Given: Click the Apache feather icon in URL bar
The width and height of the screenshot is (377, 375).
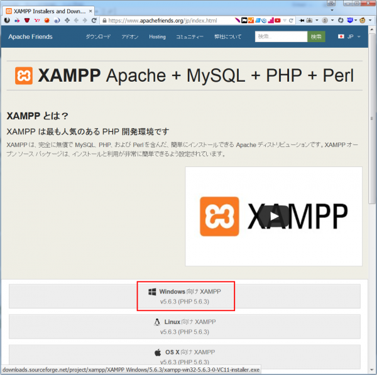Looking at the screenshot, I should [238, 21].
